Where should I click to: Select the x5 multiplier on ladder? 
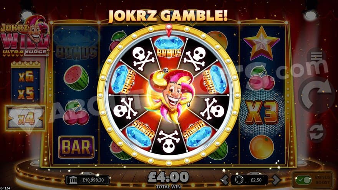(x=26, y=93)
